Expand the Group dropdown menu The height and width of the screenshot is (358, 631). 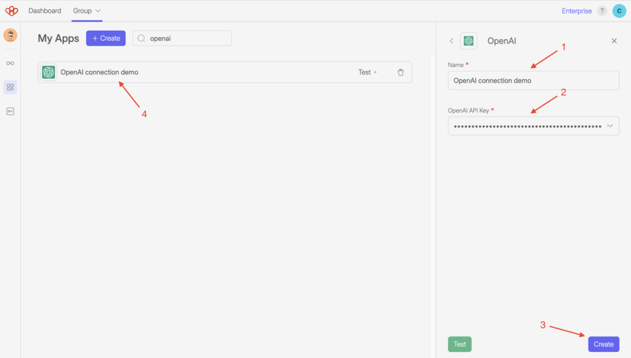86,11
